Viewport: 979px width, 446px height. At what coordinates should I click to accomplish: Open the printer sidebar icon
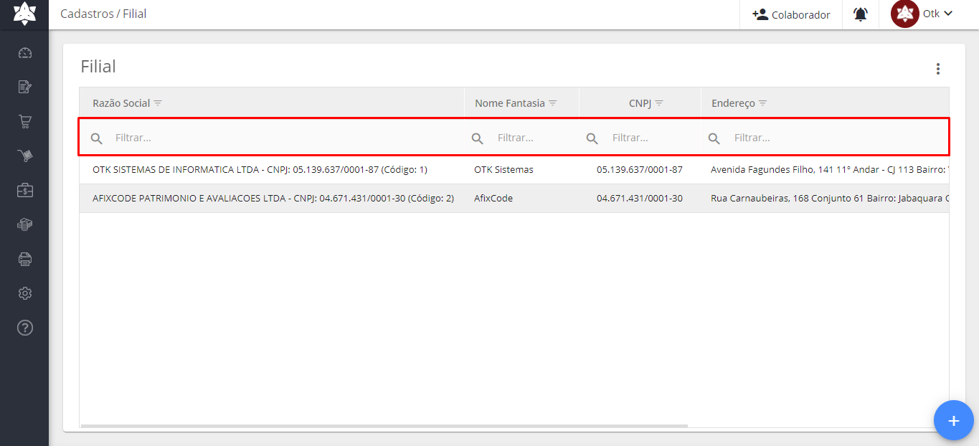pos(25,259)
